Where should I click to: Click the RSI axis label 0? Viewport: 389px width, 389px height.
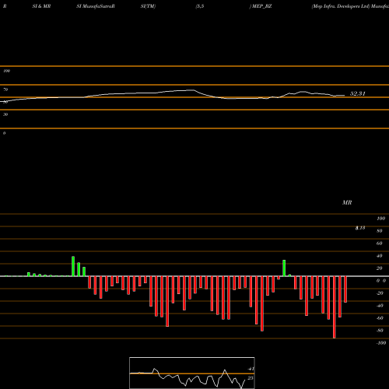click(4, 133)
